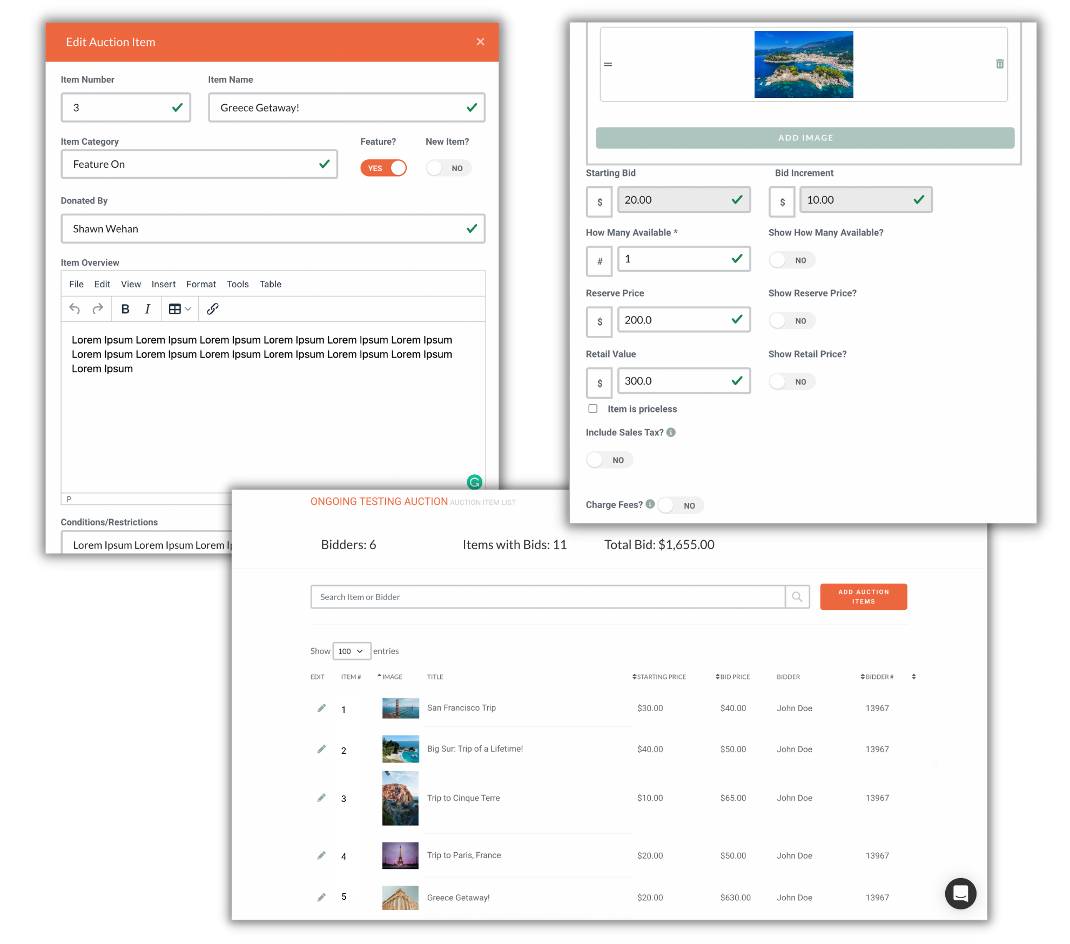Click the redo icon in Item Overview editor
This screenshot has width=1070, height=944.
[98, 309]
